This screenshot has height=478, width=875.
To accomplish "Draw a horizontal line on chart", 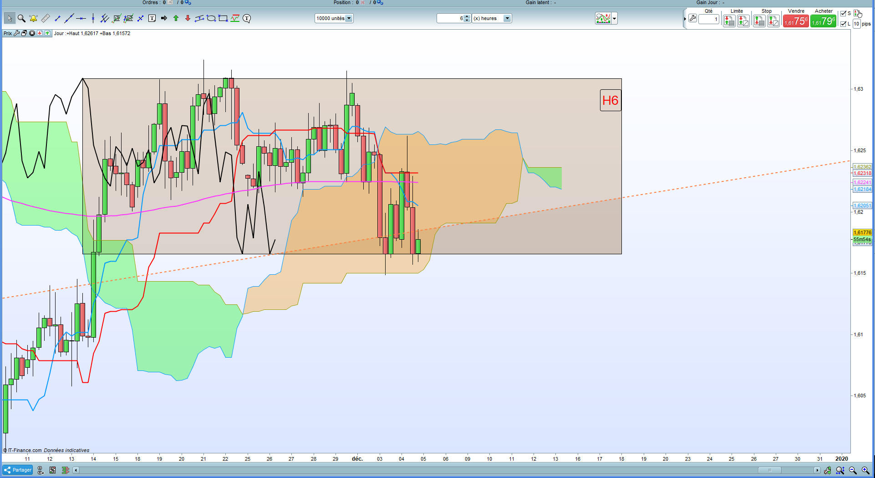I will point(81,18).
